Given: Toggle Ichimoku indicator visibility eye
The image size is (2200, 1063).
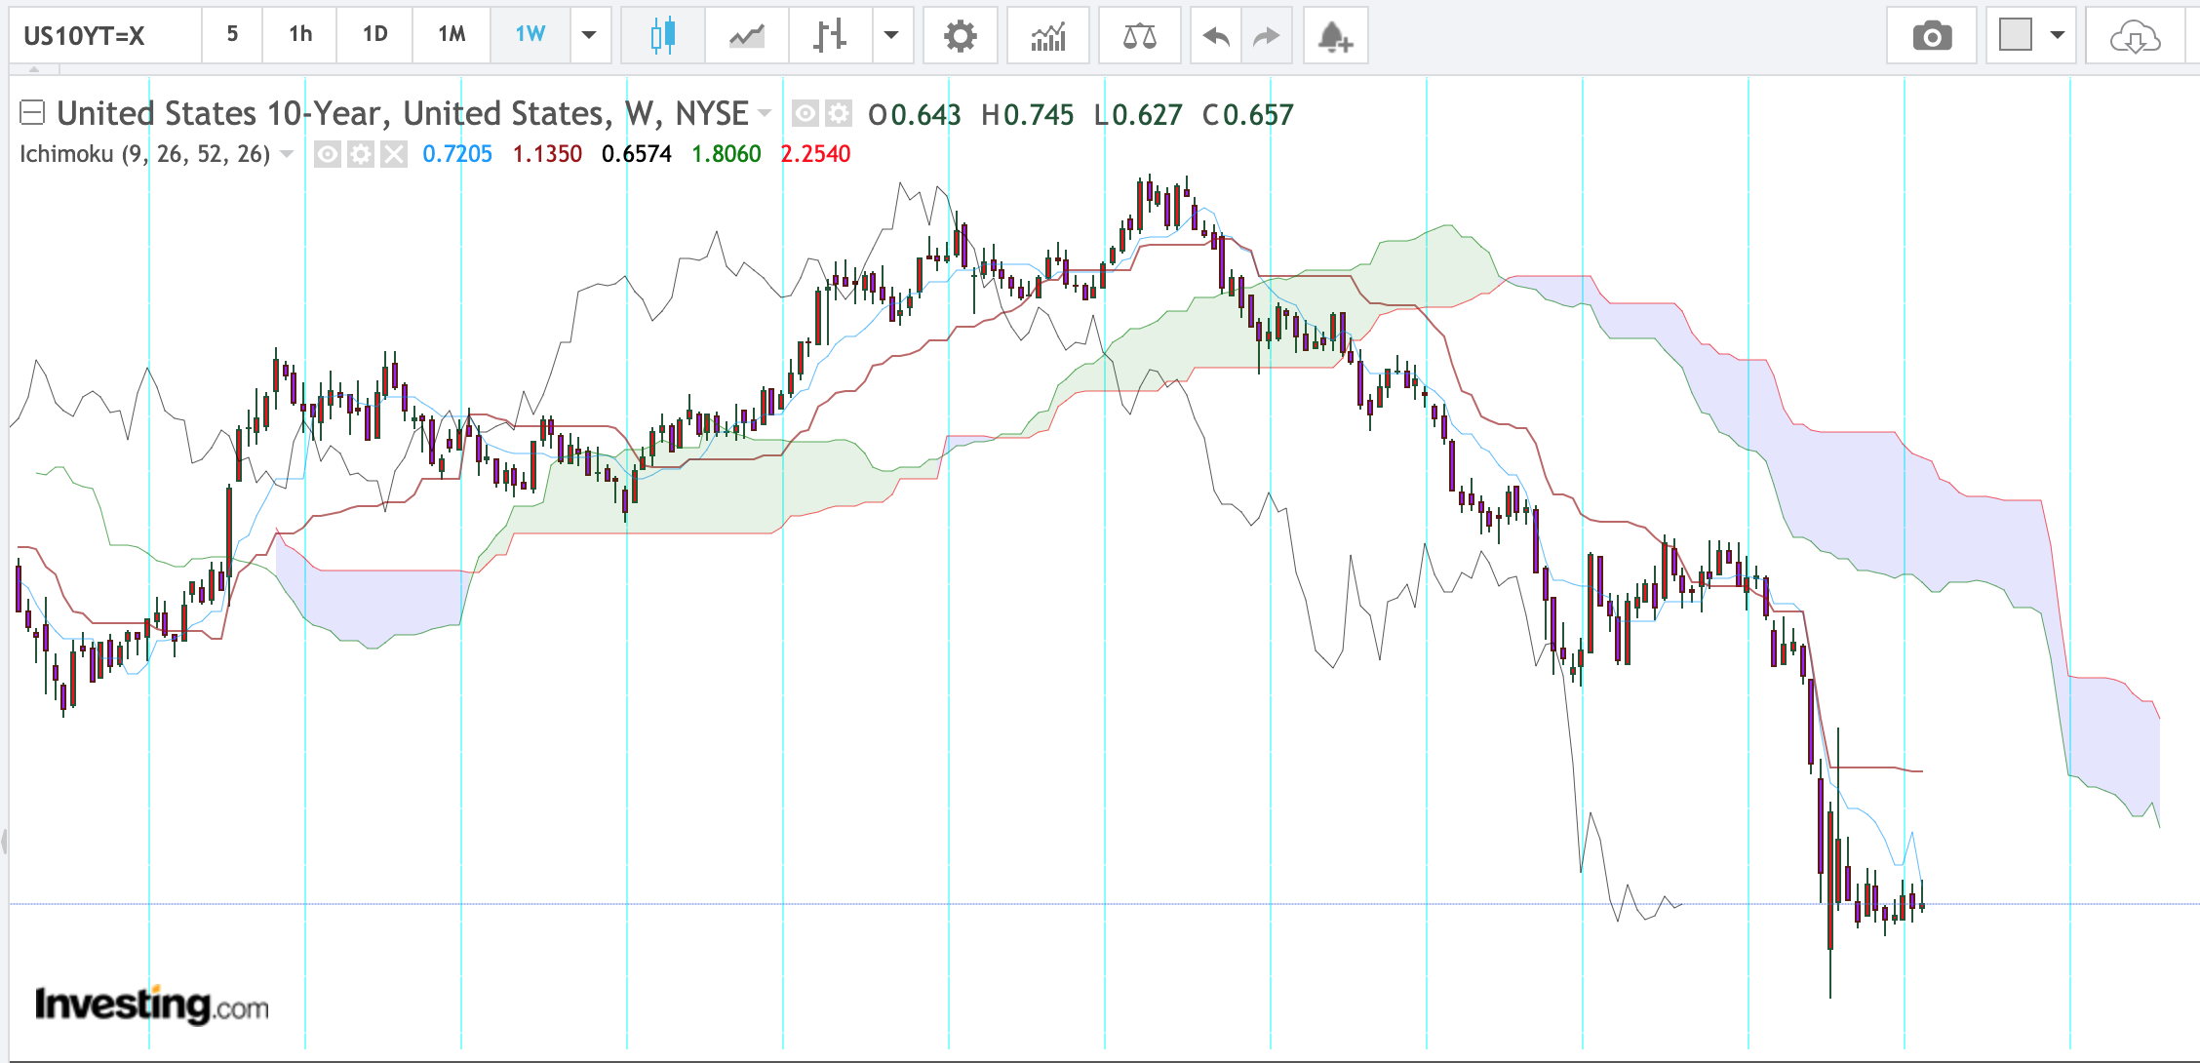Looking at the screenshot, I should [328, 154].
